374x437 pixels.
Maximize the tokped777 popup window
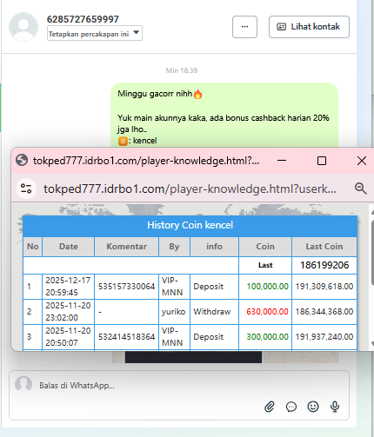coord(322,161)
